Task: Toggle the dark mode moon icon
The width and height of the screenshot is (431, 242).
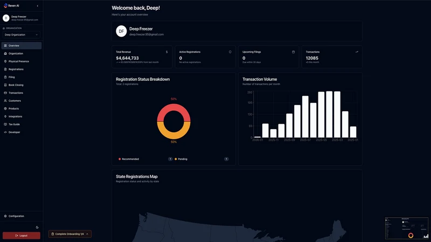Action: coord(37,227)
